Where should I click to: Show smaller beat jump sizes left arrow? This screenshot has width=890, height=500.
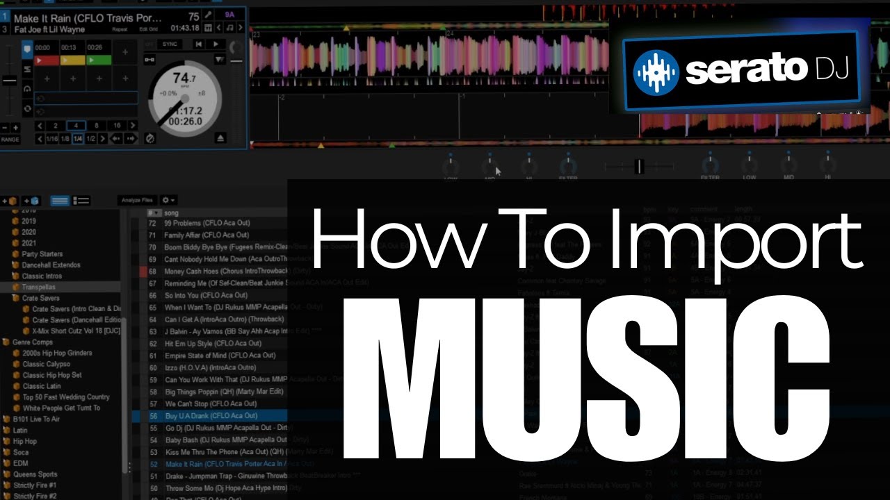pyautogui.click(x=40, y=139)
